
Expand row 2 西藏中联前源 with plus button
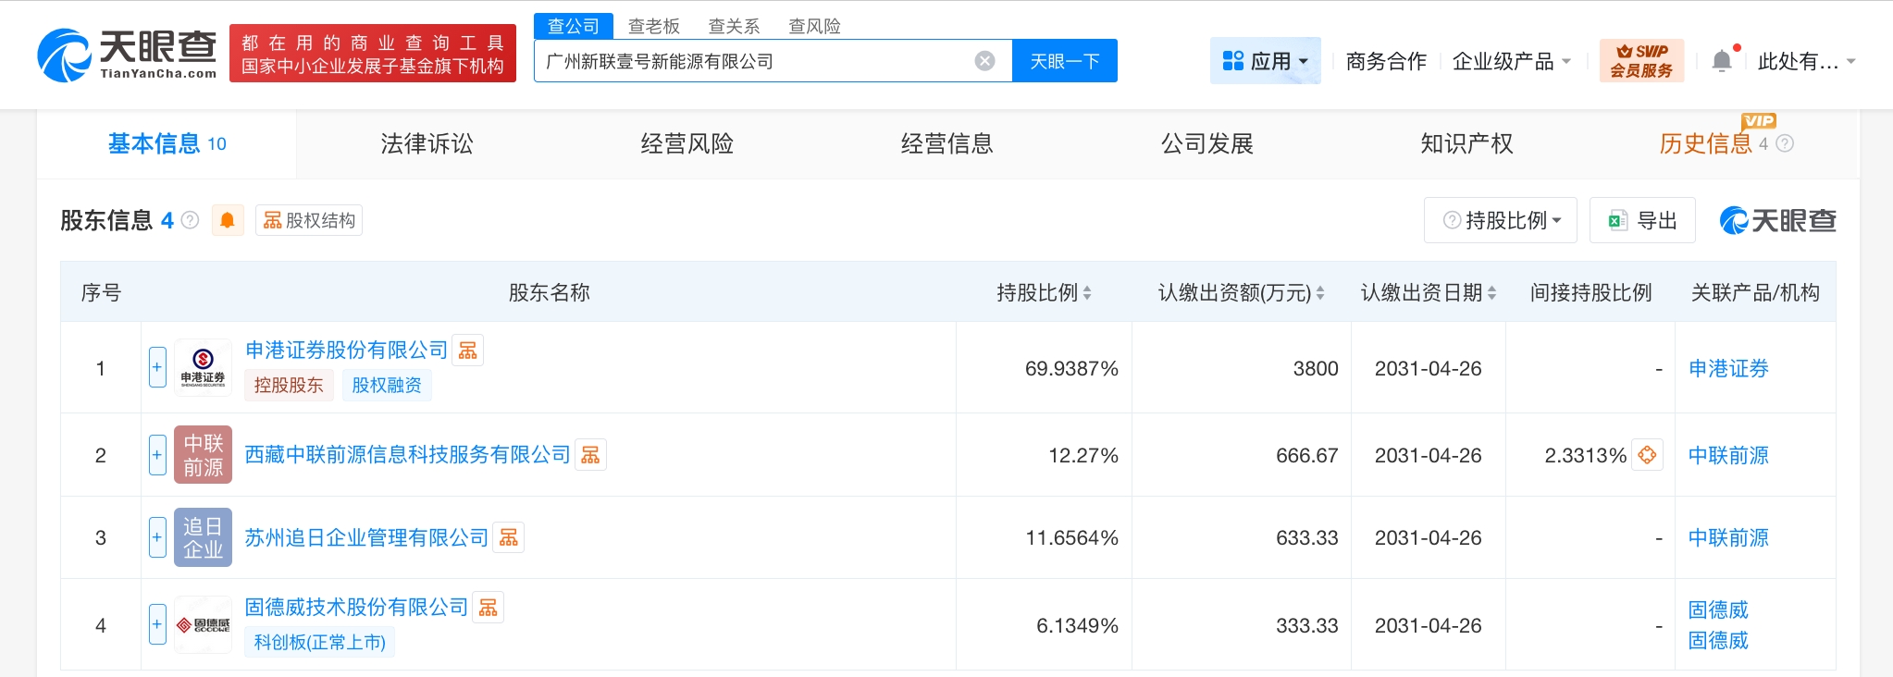157,455
